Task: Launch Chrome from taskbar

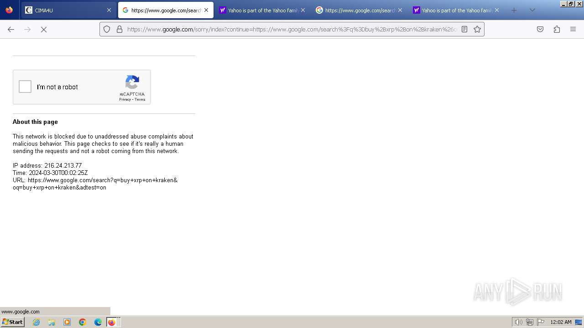Action: click(83, 322)
